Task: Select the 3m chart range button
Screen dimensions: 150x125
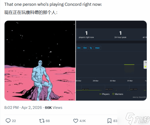Action: pyautogui.click(x=79, y=48)
